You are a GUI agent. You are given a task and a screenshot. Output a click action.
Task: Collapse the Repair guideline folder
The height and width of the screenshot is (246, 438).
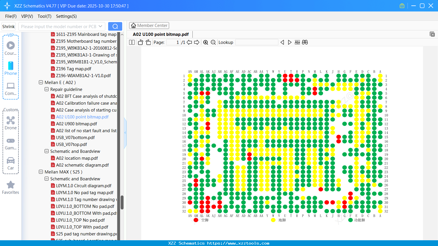(47, 89)
